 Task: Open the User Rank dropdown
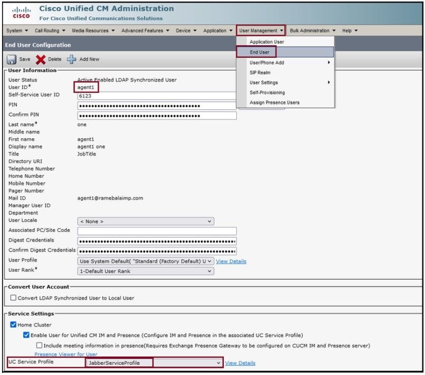145,271
